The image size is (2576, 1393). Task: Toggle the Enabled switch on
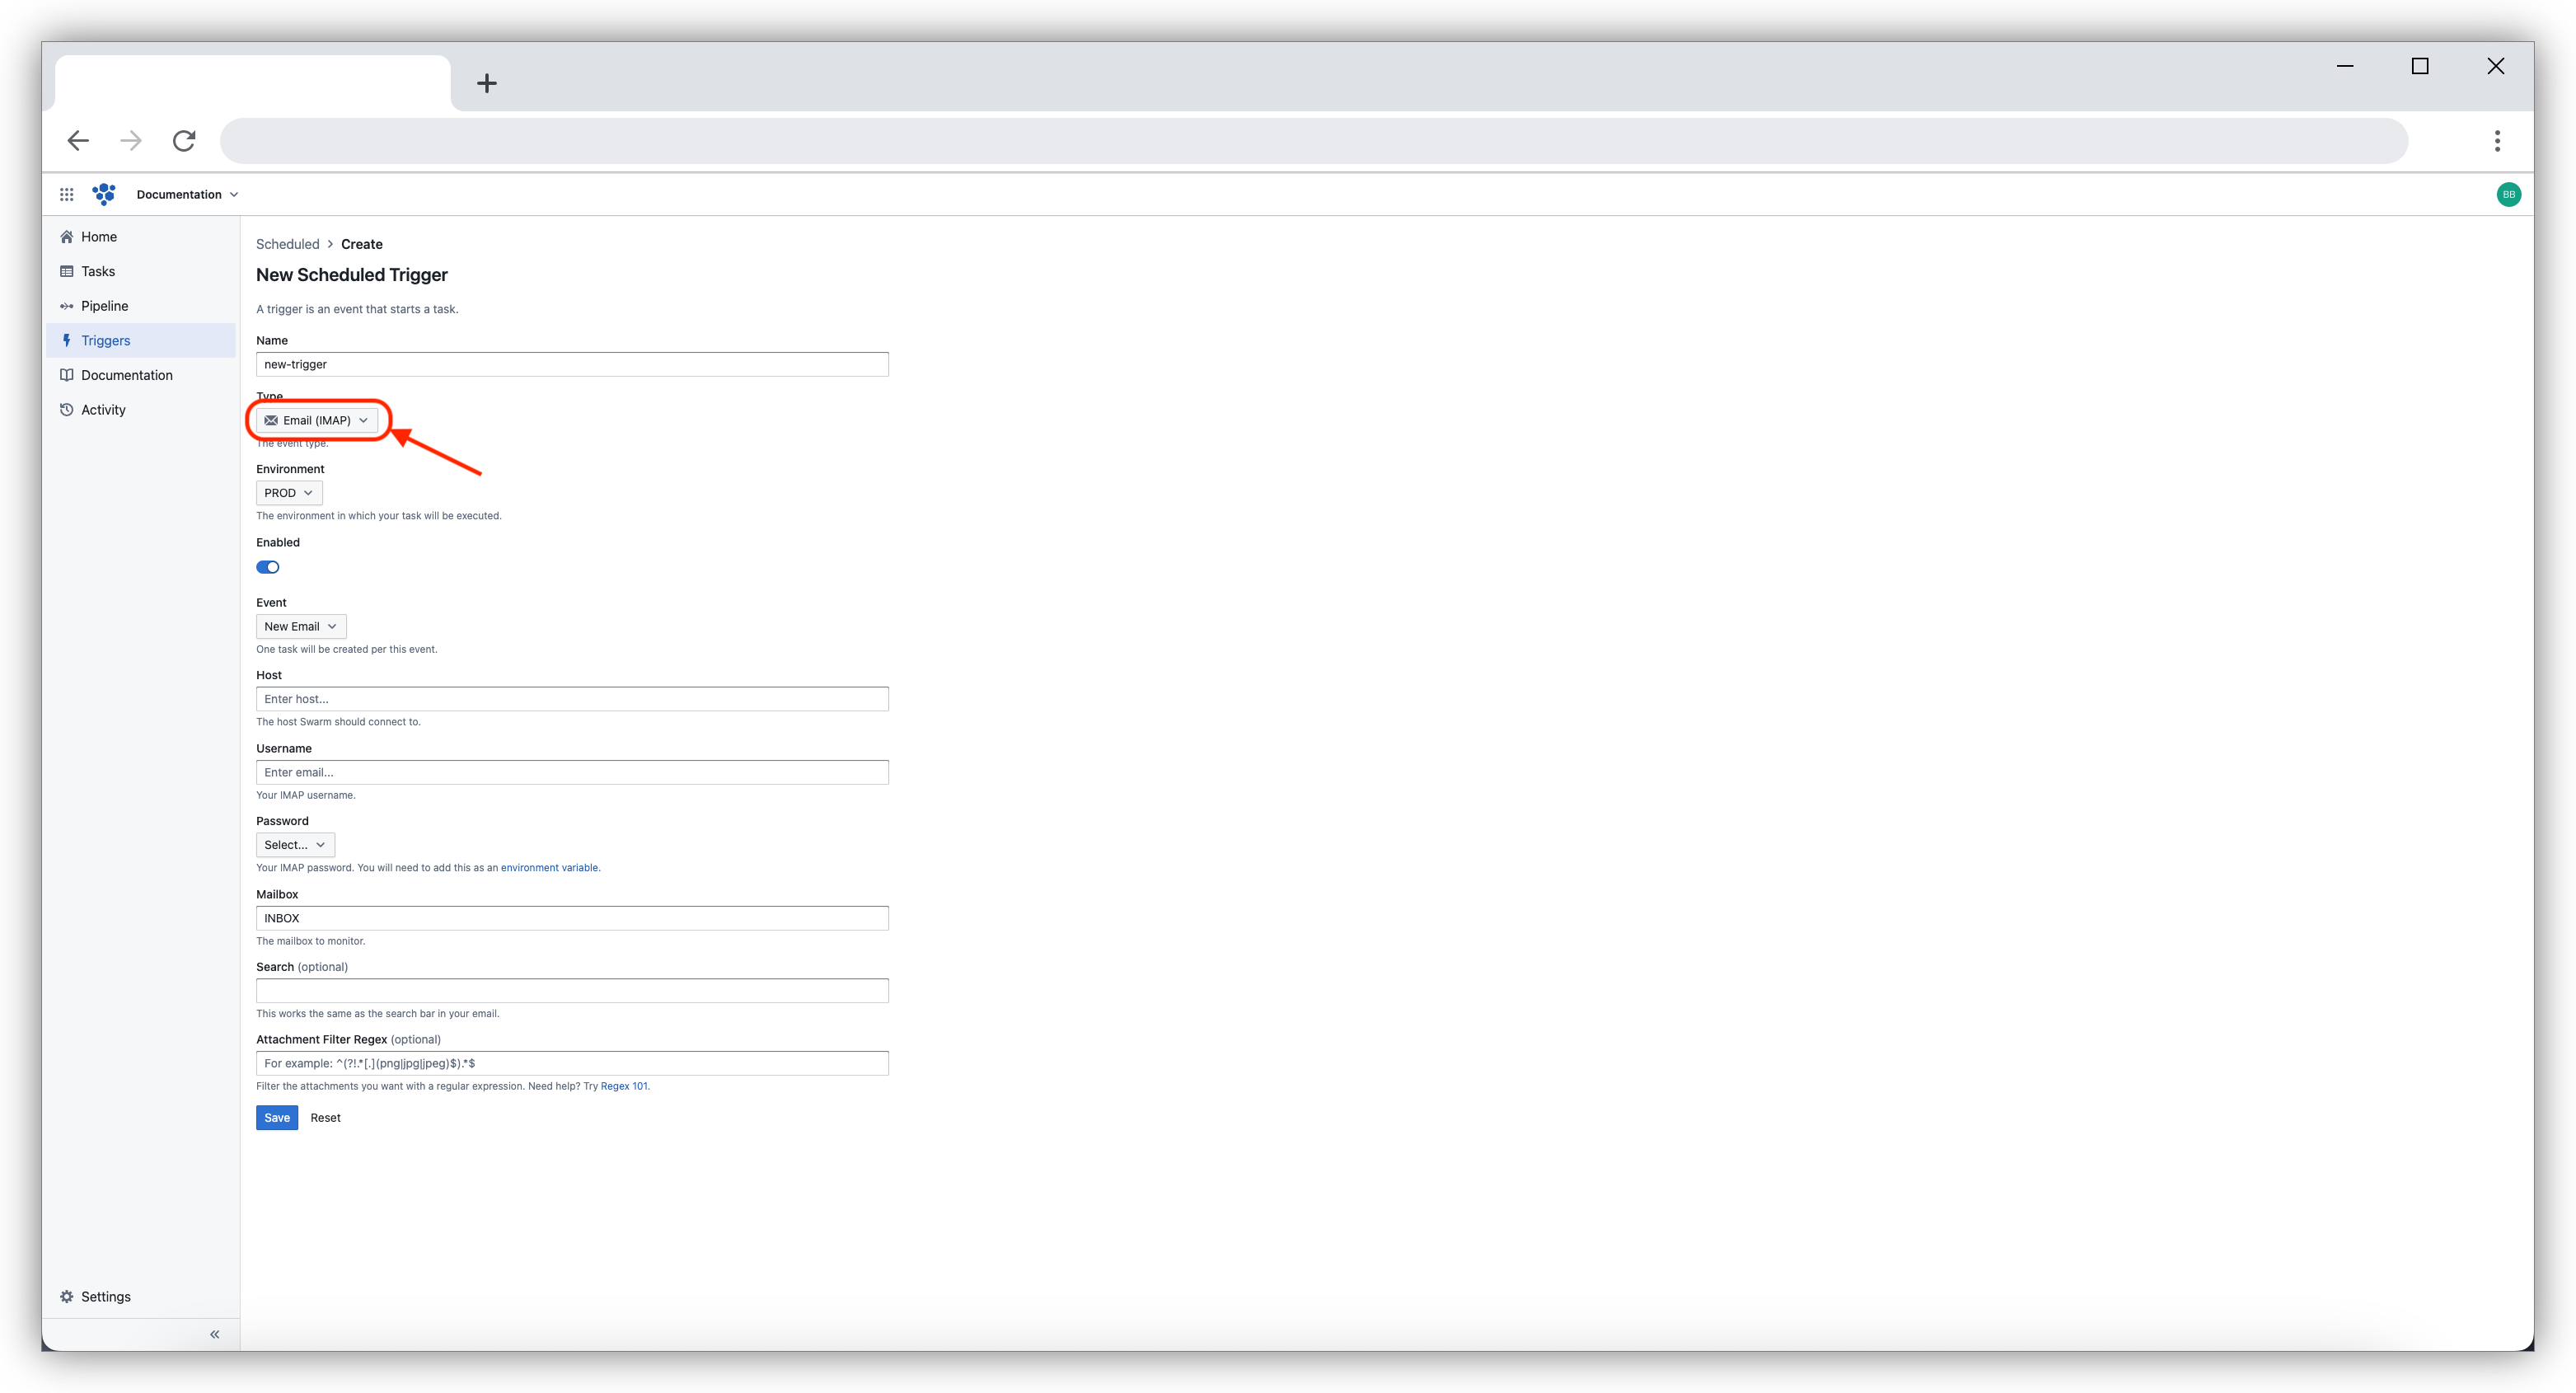tap(268, 566)
